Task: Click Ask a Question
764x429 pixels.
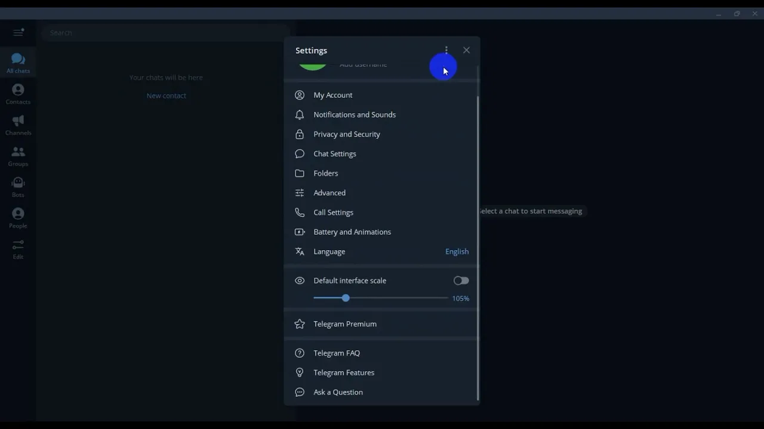Action: [x=381, y=392]
